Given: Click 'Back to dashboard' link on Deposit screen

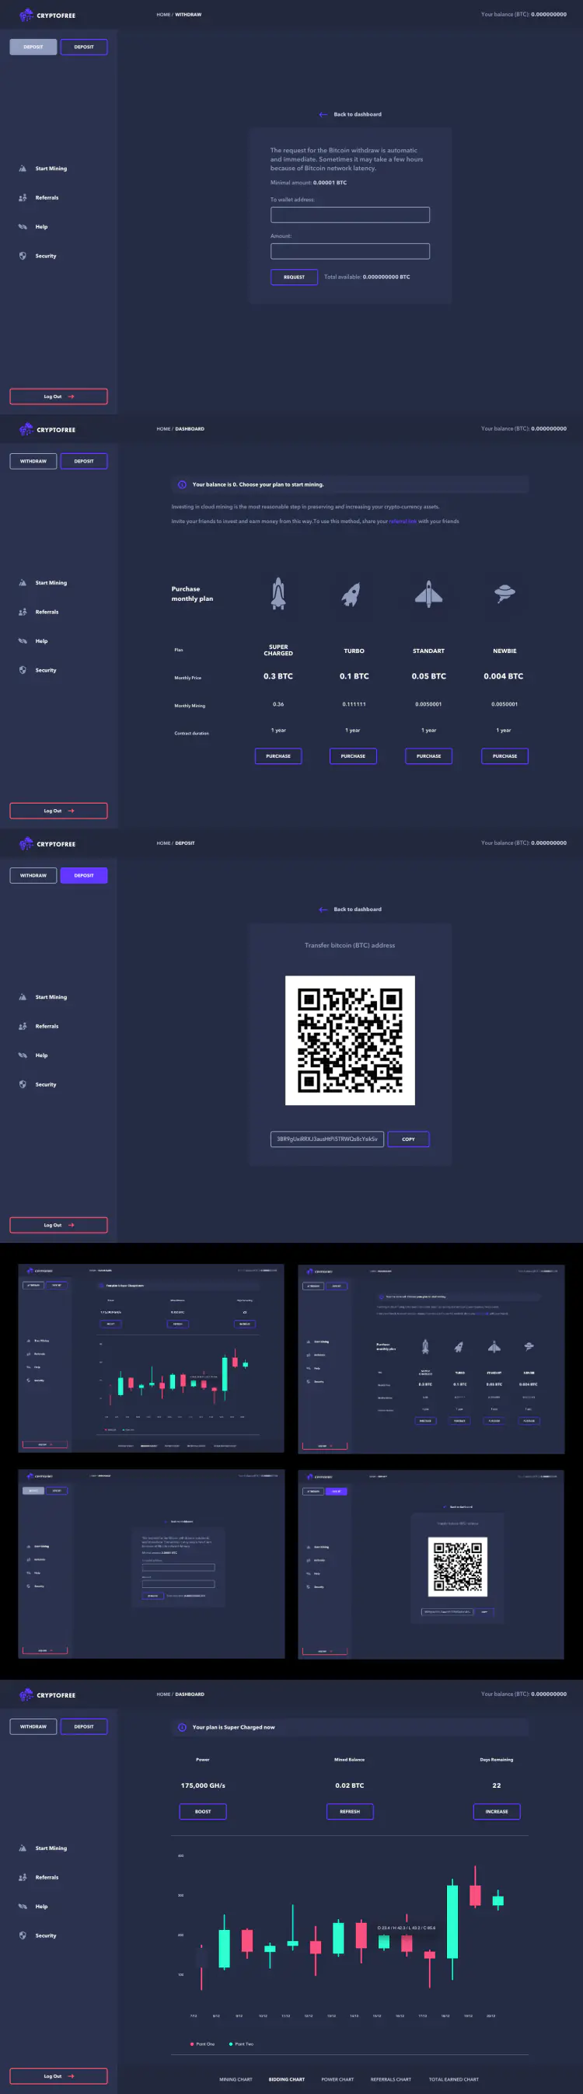Looking at the screenshot, I should (357, 909).
